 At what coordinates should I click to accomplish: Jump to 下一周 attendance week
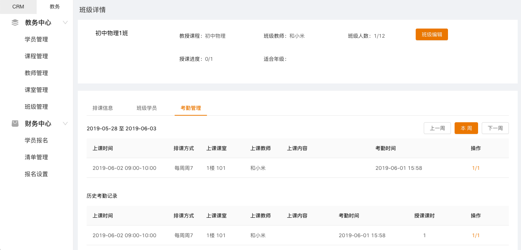click(495, 128)
